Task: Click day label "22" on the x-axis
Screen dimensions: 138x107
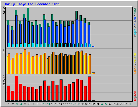Action: tap(93, 104)
